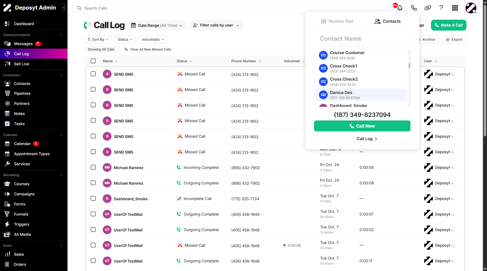
Task: Click the phone dialer icon in header
Action: pos(414,8)
